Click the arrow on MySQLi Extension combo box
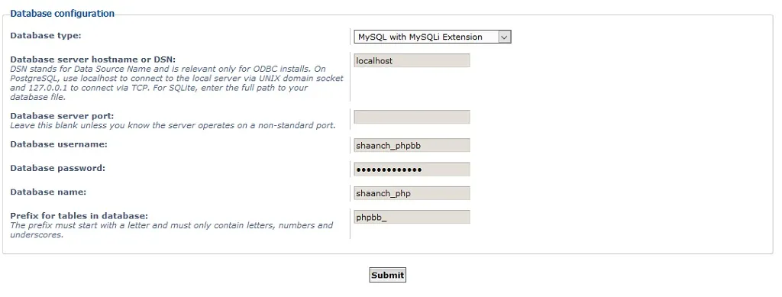782x297 pixels. (504, 37)
